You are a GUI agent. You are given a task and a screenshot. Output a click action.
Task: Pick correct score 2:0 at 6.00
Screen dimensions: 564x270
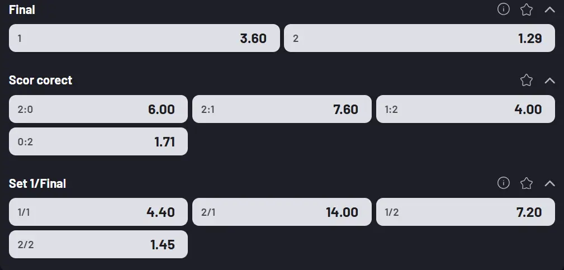click(x=98, y=109)
